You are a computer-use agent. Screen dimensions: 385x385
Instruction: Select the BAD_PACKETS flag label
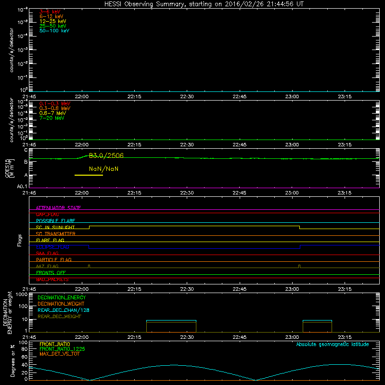(x=52, y=279)
